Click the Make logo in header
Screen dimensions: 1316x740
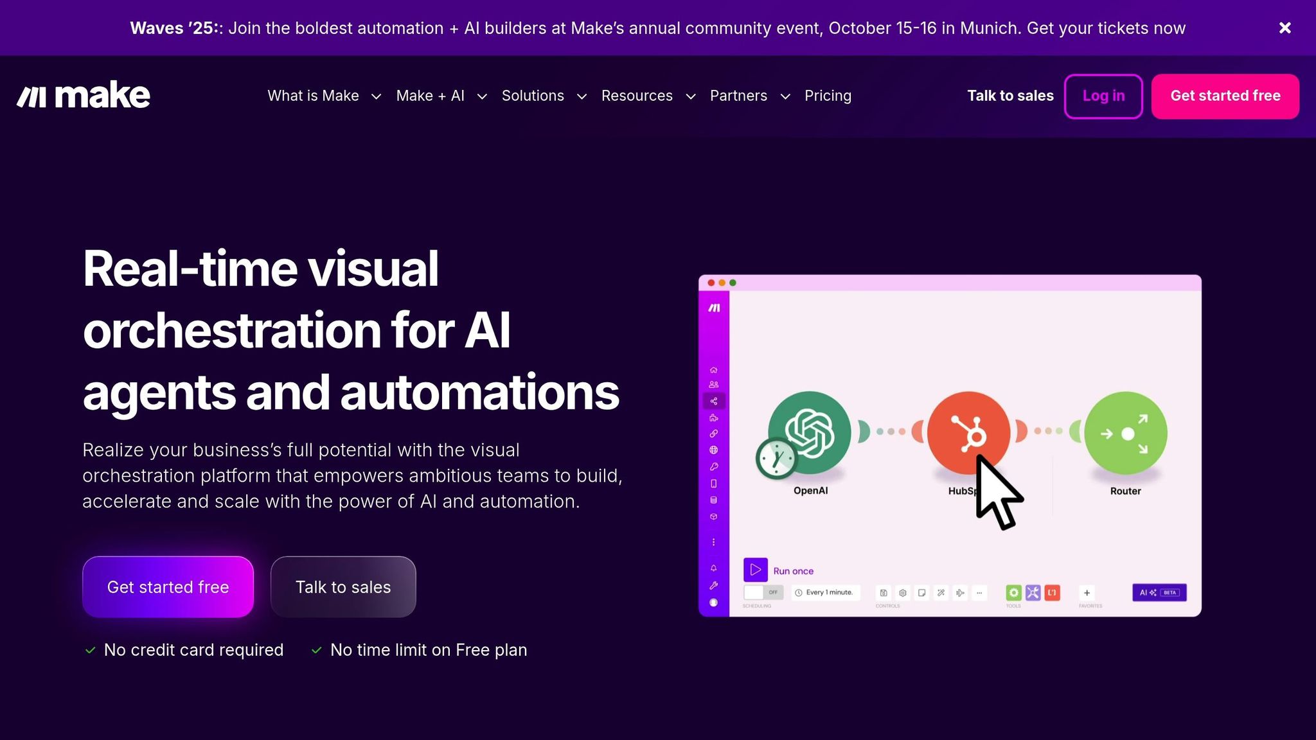pyautogui.click(x=84, y=96)
